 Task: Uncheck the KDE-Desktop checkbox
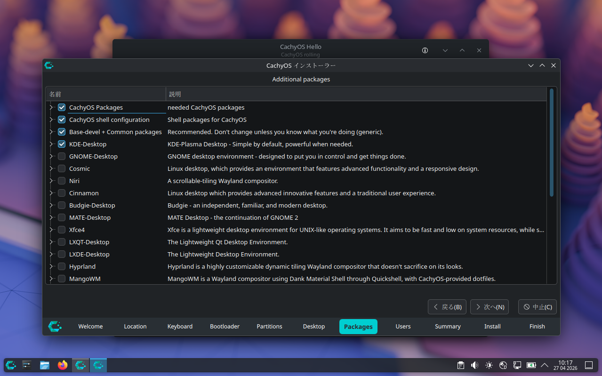[x=62, y=144]
